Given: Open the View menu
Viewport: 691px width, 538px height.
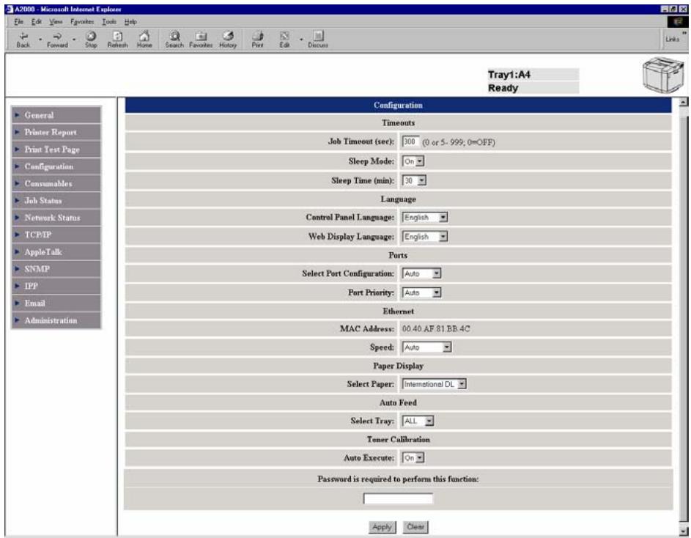Looking at the screenshot, I should point(56,21).
